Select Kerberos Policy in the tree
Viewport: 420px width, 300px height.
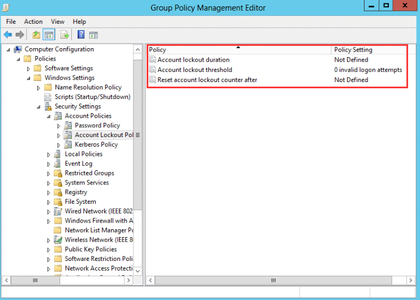[x=96, y=144]
